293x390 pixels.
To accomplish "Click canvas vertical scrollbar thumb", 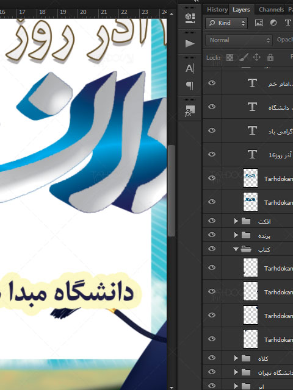I will click(x=172, y=191).
